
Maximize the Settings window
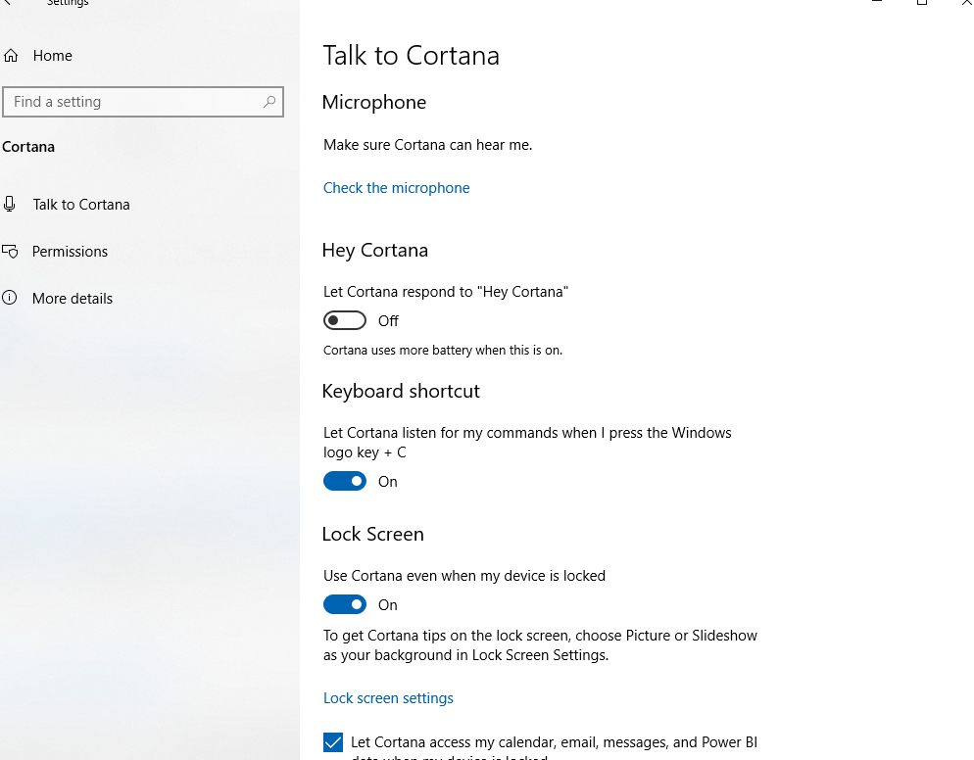pos(922,3)
